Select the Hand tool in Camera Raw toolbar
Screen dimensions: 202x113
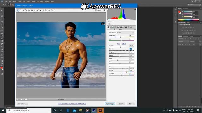click(x=21, y=10)
